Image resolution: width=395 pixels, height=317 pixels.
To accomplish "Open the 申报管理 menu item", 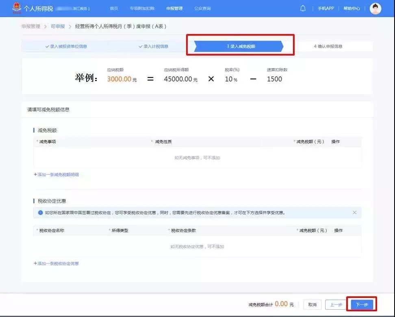I will [x=174, y=8].
